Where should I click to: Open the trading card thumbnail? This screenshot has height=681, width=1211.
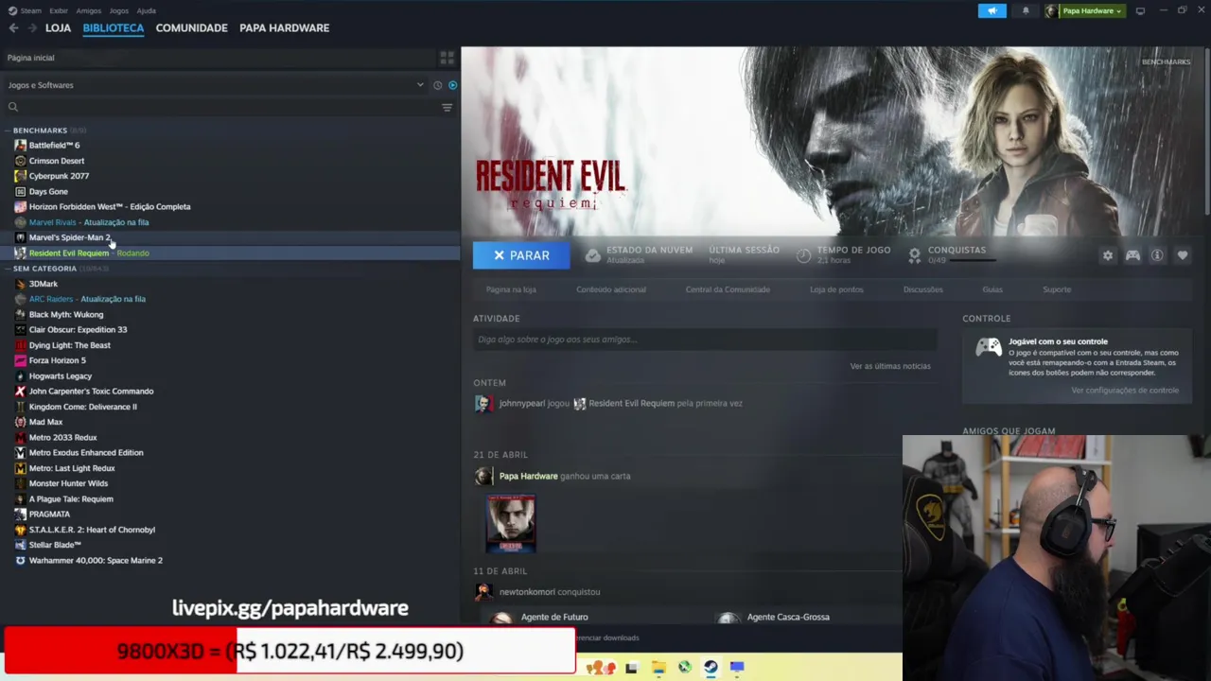coord(511,523)
